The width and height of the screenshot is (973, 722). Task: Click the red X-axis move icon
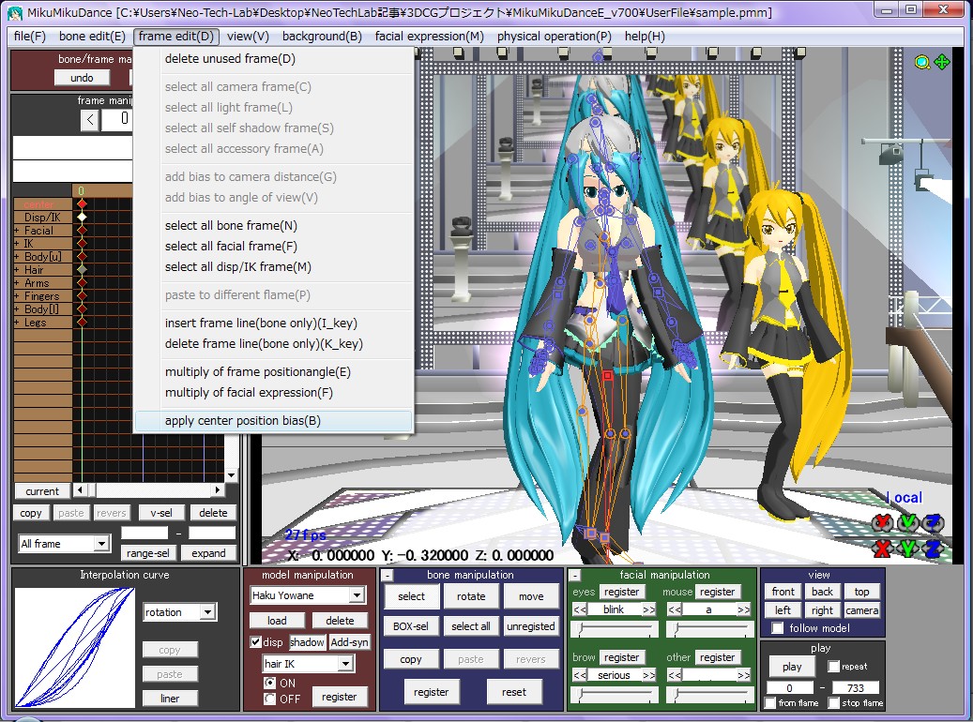(882, 548)
